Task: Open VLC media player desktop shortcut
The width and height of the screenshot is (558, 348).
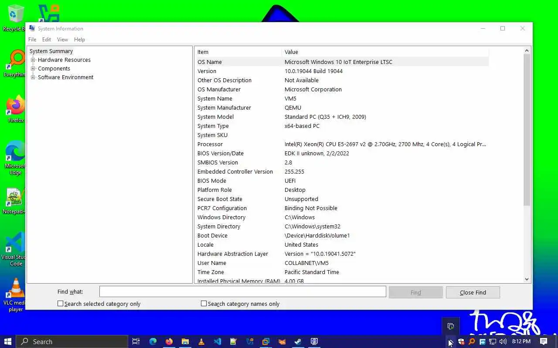Action: 15,295
